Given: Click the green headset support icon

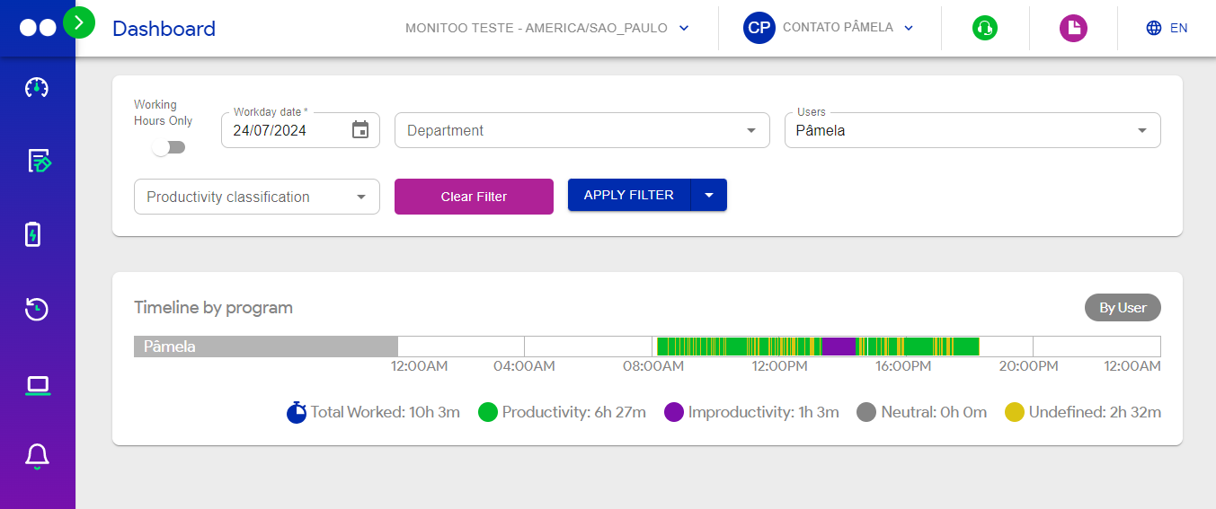Looking at the screenshot, I should [x=985, y=29].
